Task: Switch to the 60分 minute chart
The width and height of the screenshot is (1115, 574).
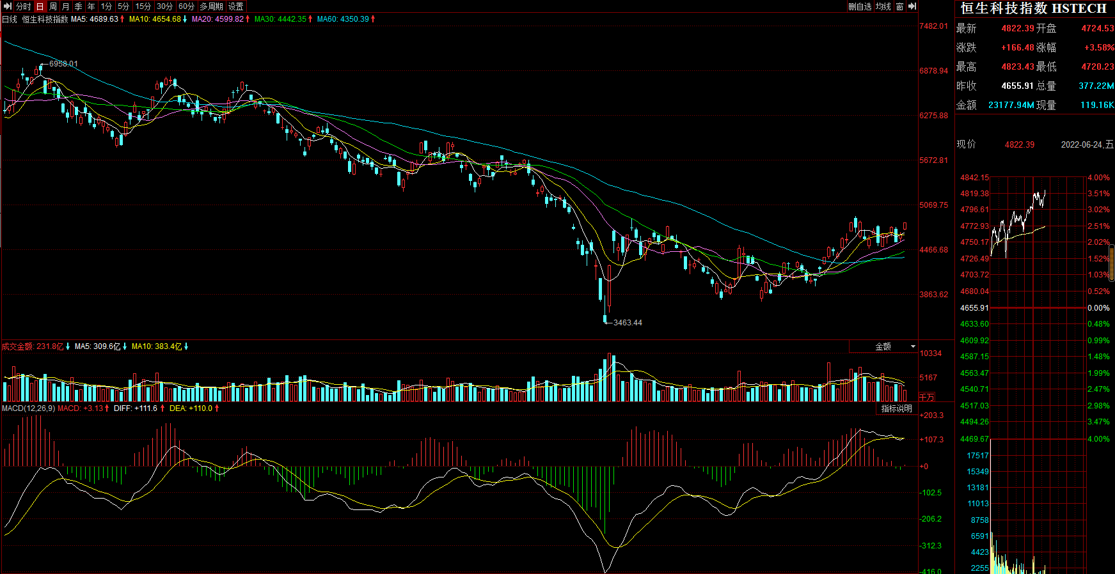Action: pos(187,6)
